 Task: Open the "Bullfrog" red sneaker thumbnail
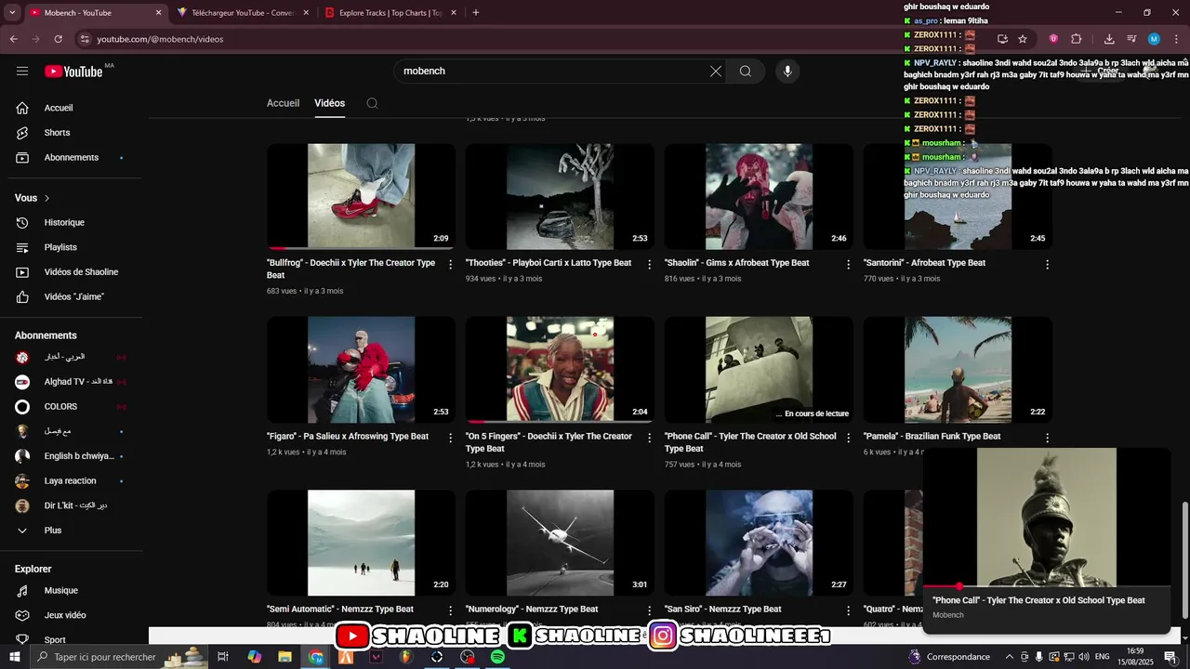(361, 196)
